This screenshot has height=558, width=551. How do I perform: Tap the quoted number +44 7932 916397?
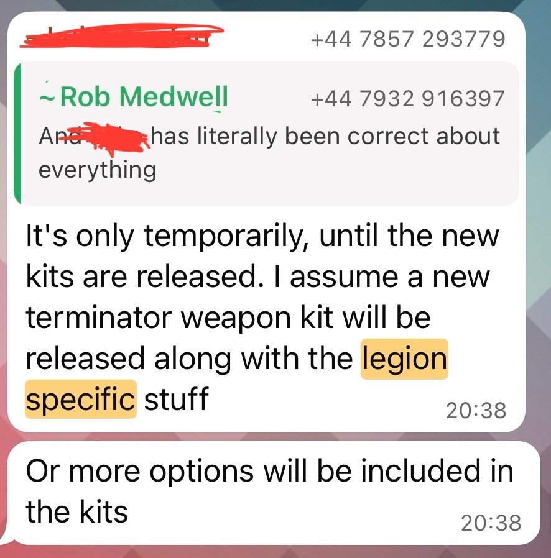(408, 98)
